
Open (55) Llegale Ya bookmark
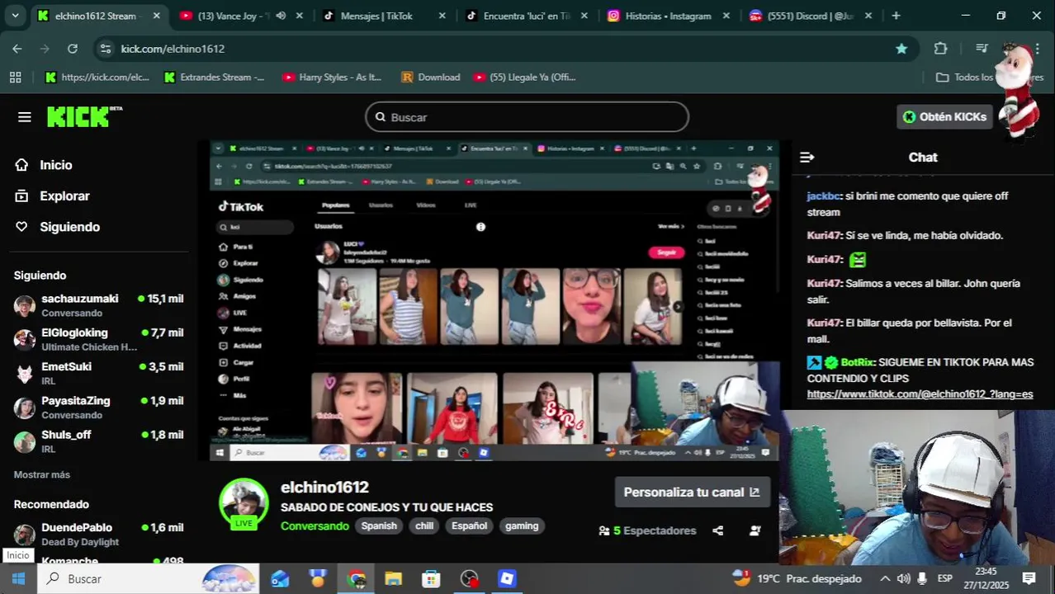pyautogui.click(x=525, y=77)
